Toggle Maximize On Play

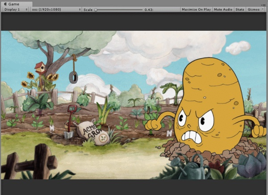coord(196,9)
